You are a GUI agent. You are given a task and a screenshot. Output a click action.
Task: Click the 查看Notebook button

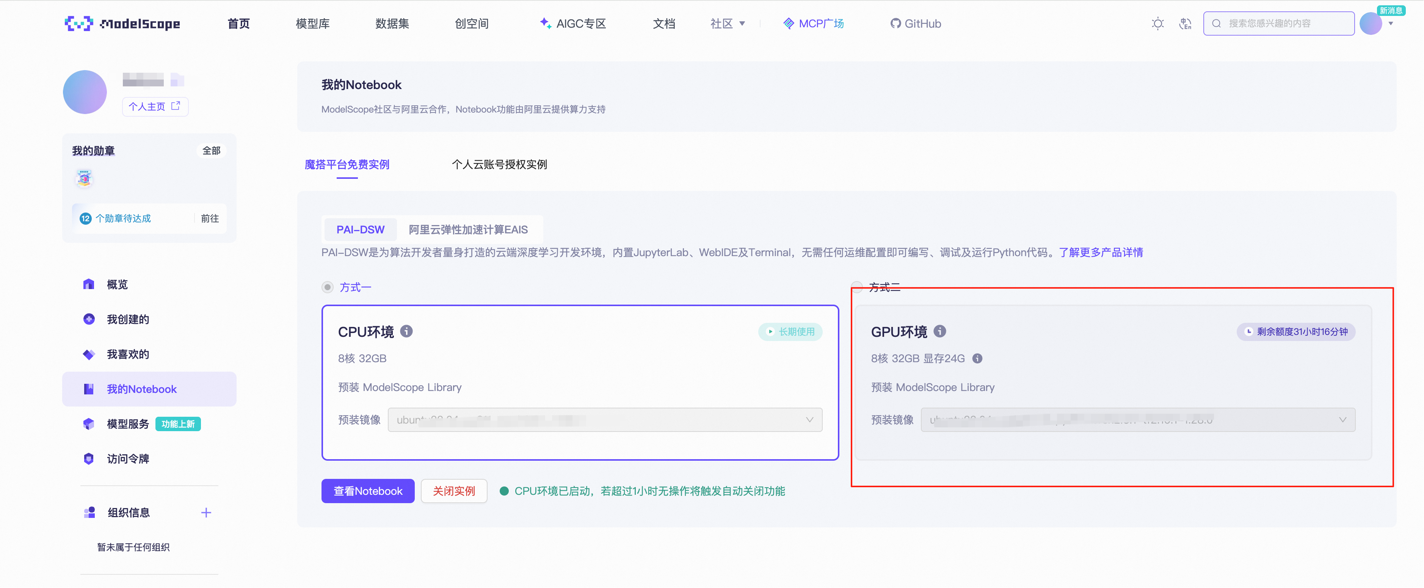coord(367,491)
